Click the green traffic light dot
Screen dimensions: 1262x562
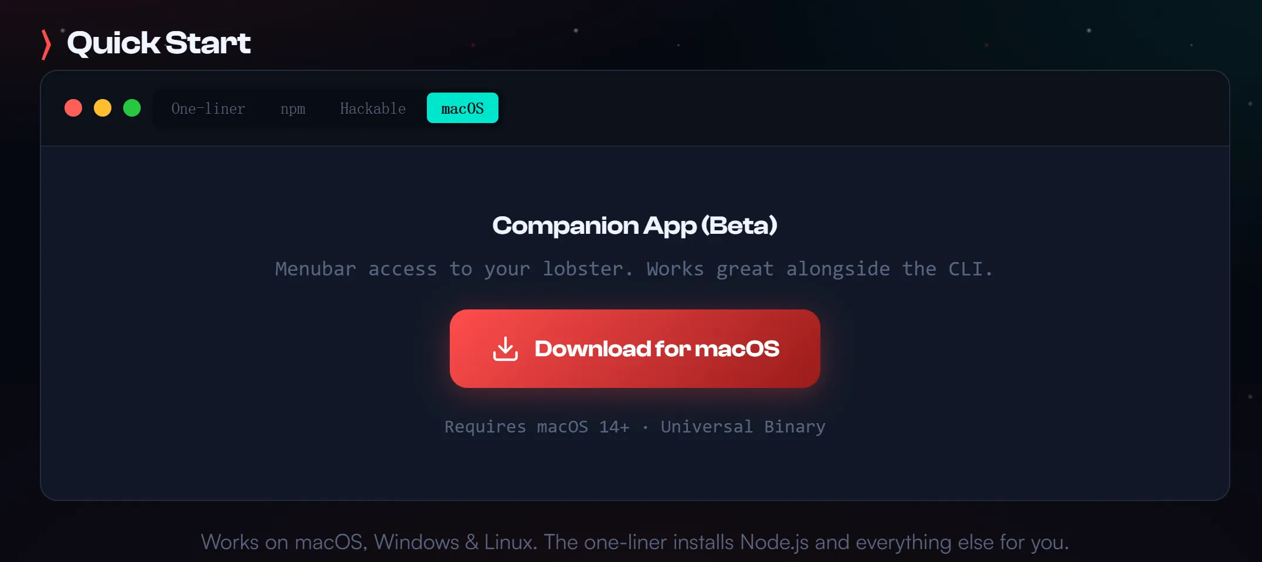pyautogui.click(x=132, y=108)
